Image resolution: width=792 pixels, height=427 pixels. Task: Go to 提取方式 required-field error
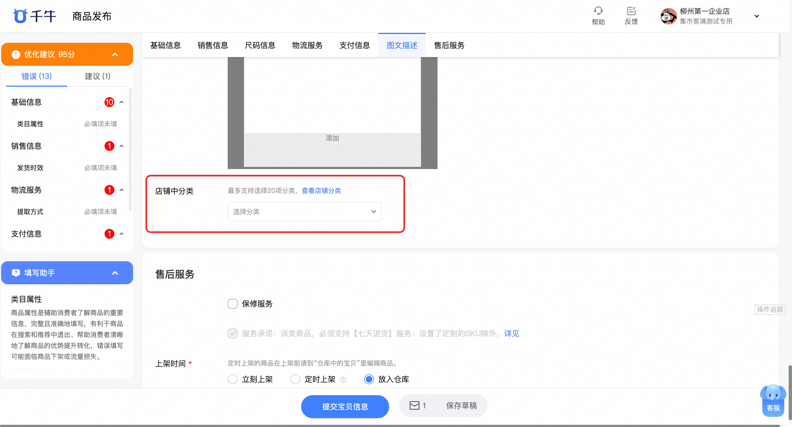tap(67, 212)
